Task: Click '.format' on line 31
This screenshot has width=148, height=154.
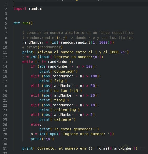Action: click(x=102, y=148)
